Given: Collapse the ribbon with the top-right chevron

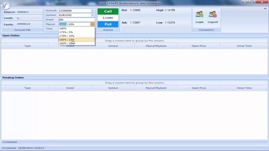Looking at the screenshot, I should [x=265, y=9].
